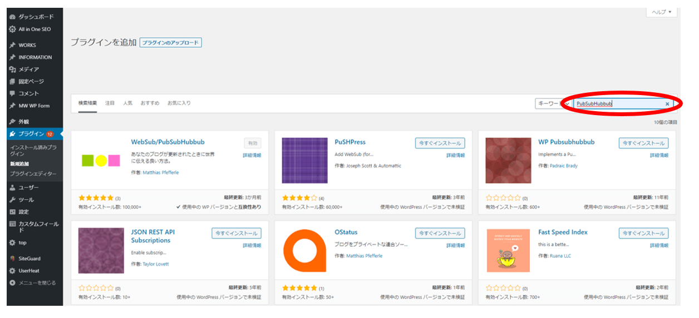Click the Dashboard icon in sidebar
Image resolution: width=699 pixels, height=318 pixels.
(x=12, y=17)
